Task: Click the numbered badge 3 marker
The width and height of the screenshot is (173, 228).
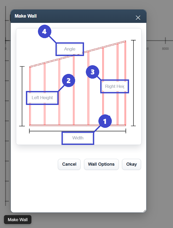Action: [92, 72]
